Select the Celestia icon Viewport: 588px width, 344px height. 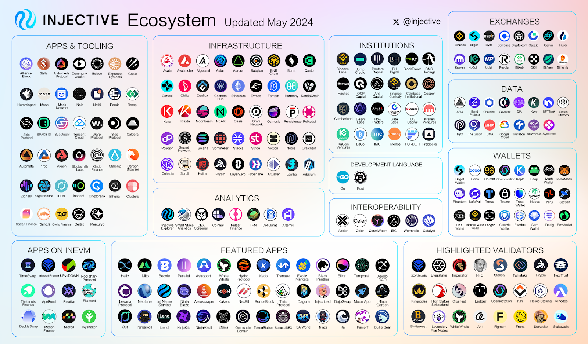point(167,164)
